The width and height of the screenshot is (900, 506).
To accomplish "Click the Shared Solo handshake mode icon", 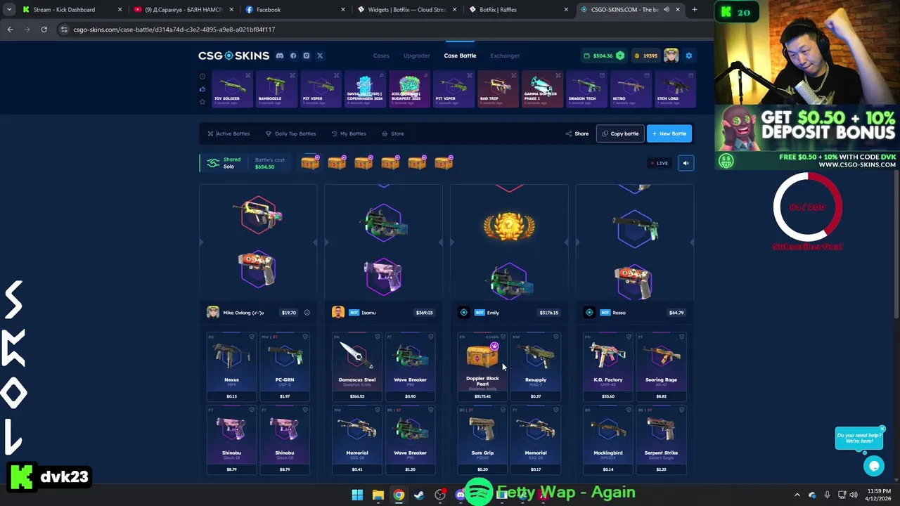I will [213, 163].
